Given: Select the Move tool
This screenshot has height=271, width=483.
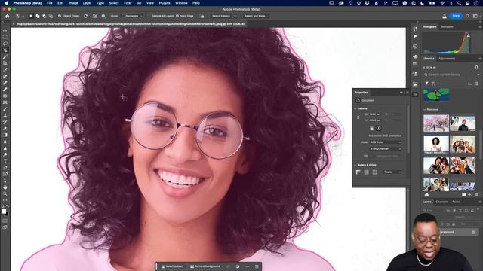Looking at the screenshot, I should point(5,31).
